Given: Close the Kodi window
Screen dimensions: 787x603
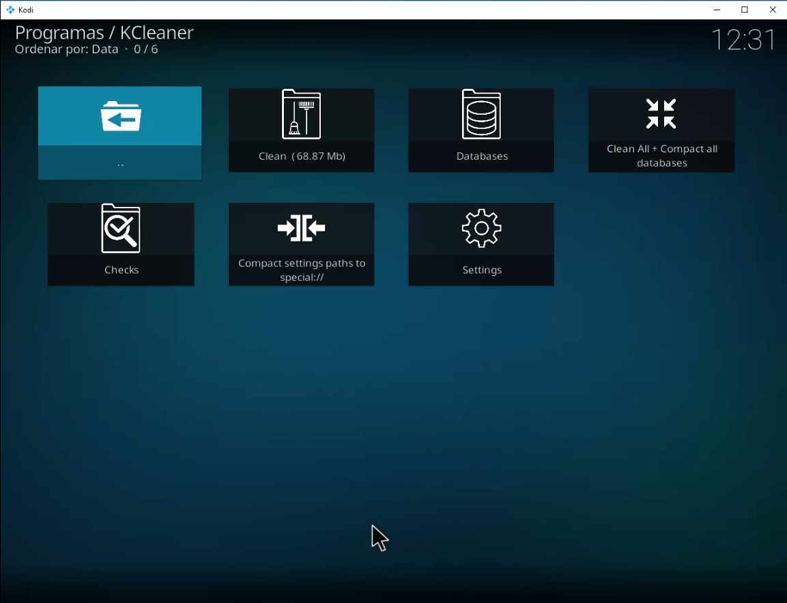Looking at the screenshot, I should coord(773,10).
